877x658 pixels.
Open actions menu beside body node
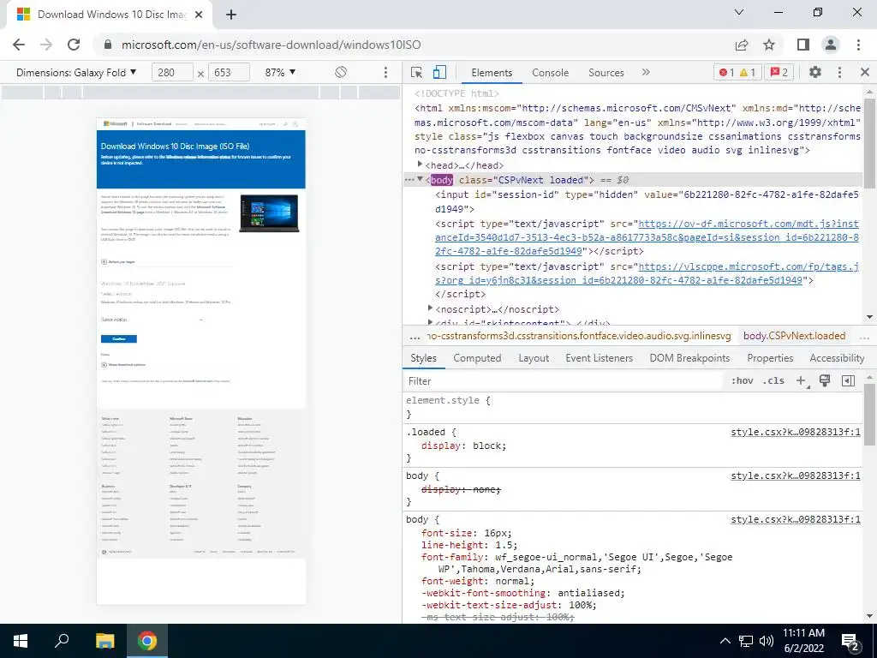tap(409, 180)
